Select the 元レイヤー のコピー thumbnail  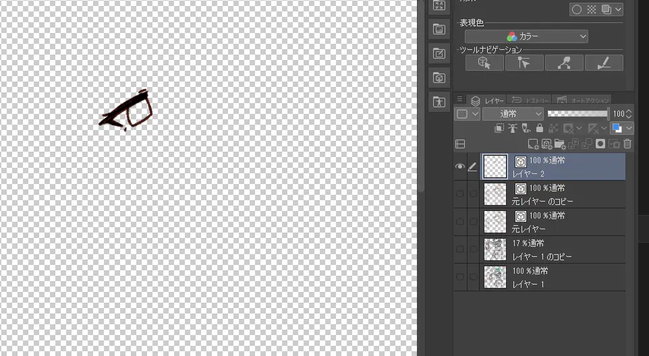tap(495, 194)
